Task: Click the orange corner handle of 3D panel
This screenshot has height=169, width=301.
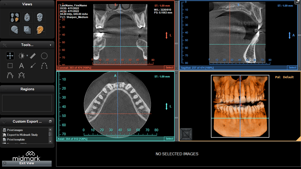Action: 299,139
